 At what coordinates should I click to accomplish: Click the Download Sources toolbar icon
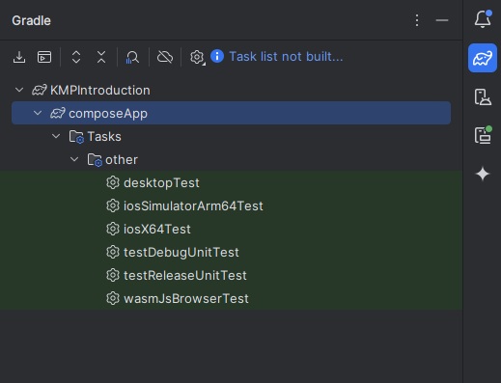[x=19, y=57]
